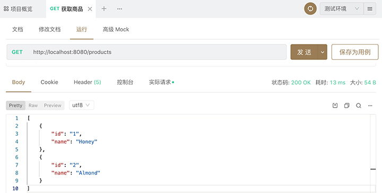Select the Body response tab
This screenshot has height=193, width=382.
pos(19,82)
